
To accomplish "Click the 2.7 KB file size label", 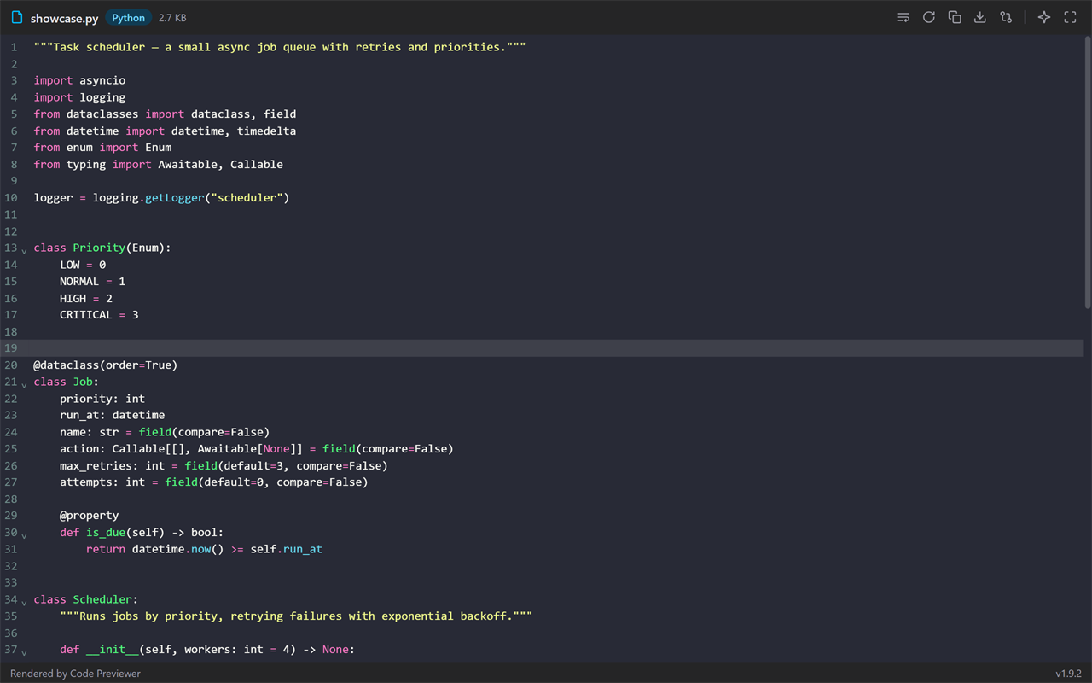I will click(x=172, y=18).
